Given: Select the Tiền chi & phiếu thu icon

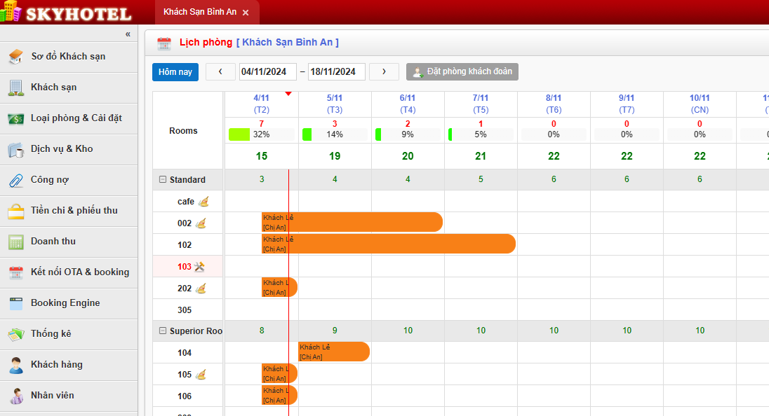Looking at the screenshot, I should tap(15, 210).
